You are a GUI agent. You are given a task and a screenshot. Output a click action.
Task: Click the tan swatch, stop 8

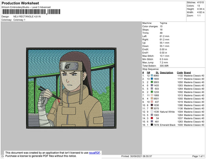(x=152, y=98)
